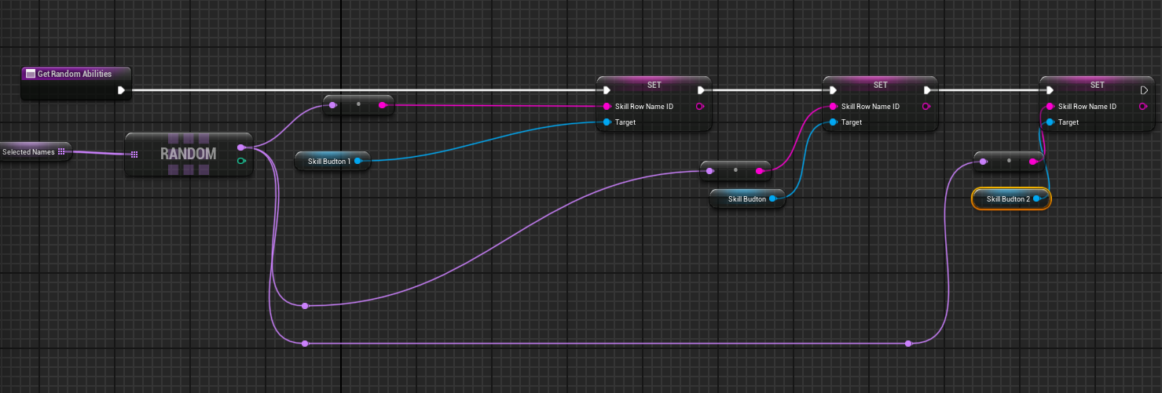This screenshot has height=393, width=1162.
Task: Click the RANDOM node array input pin
Action: tap(134, 155)
